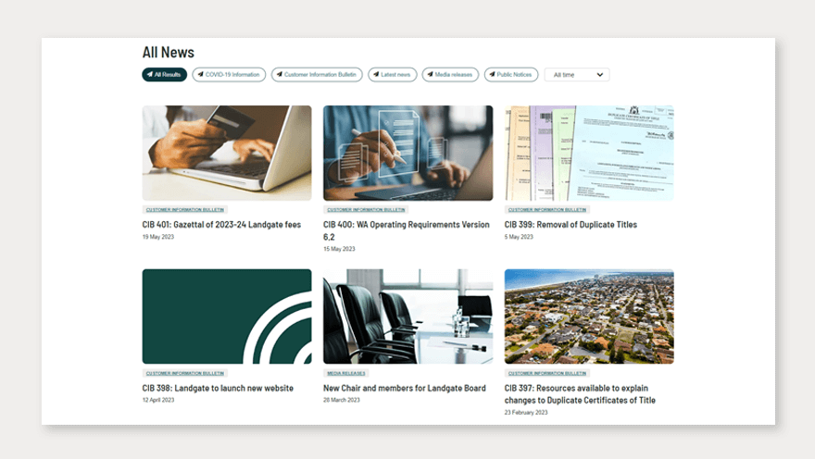
Task: Click the Media Releases tag above Landgate Board article
Action: [345, 374]
